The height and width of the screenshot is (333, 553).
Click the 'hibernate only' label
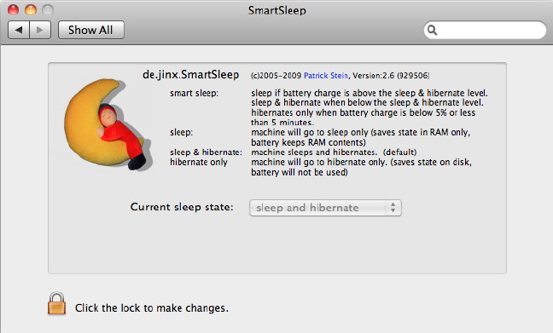199,162
